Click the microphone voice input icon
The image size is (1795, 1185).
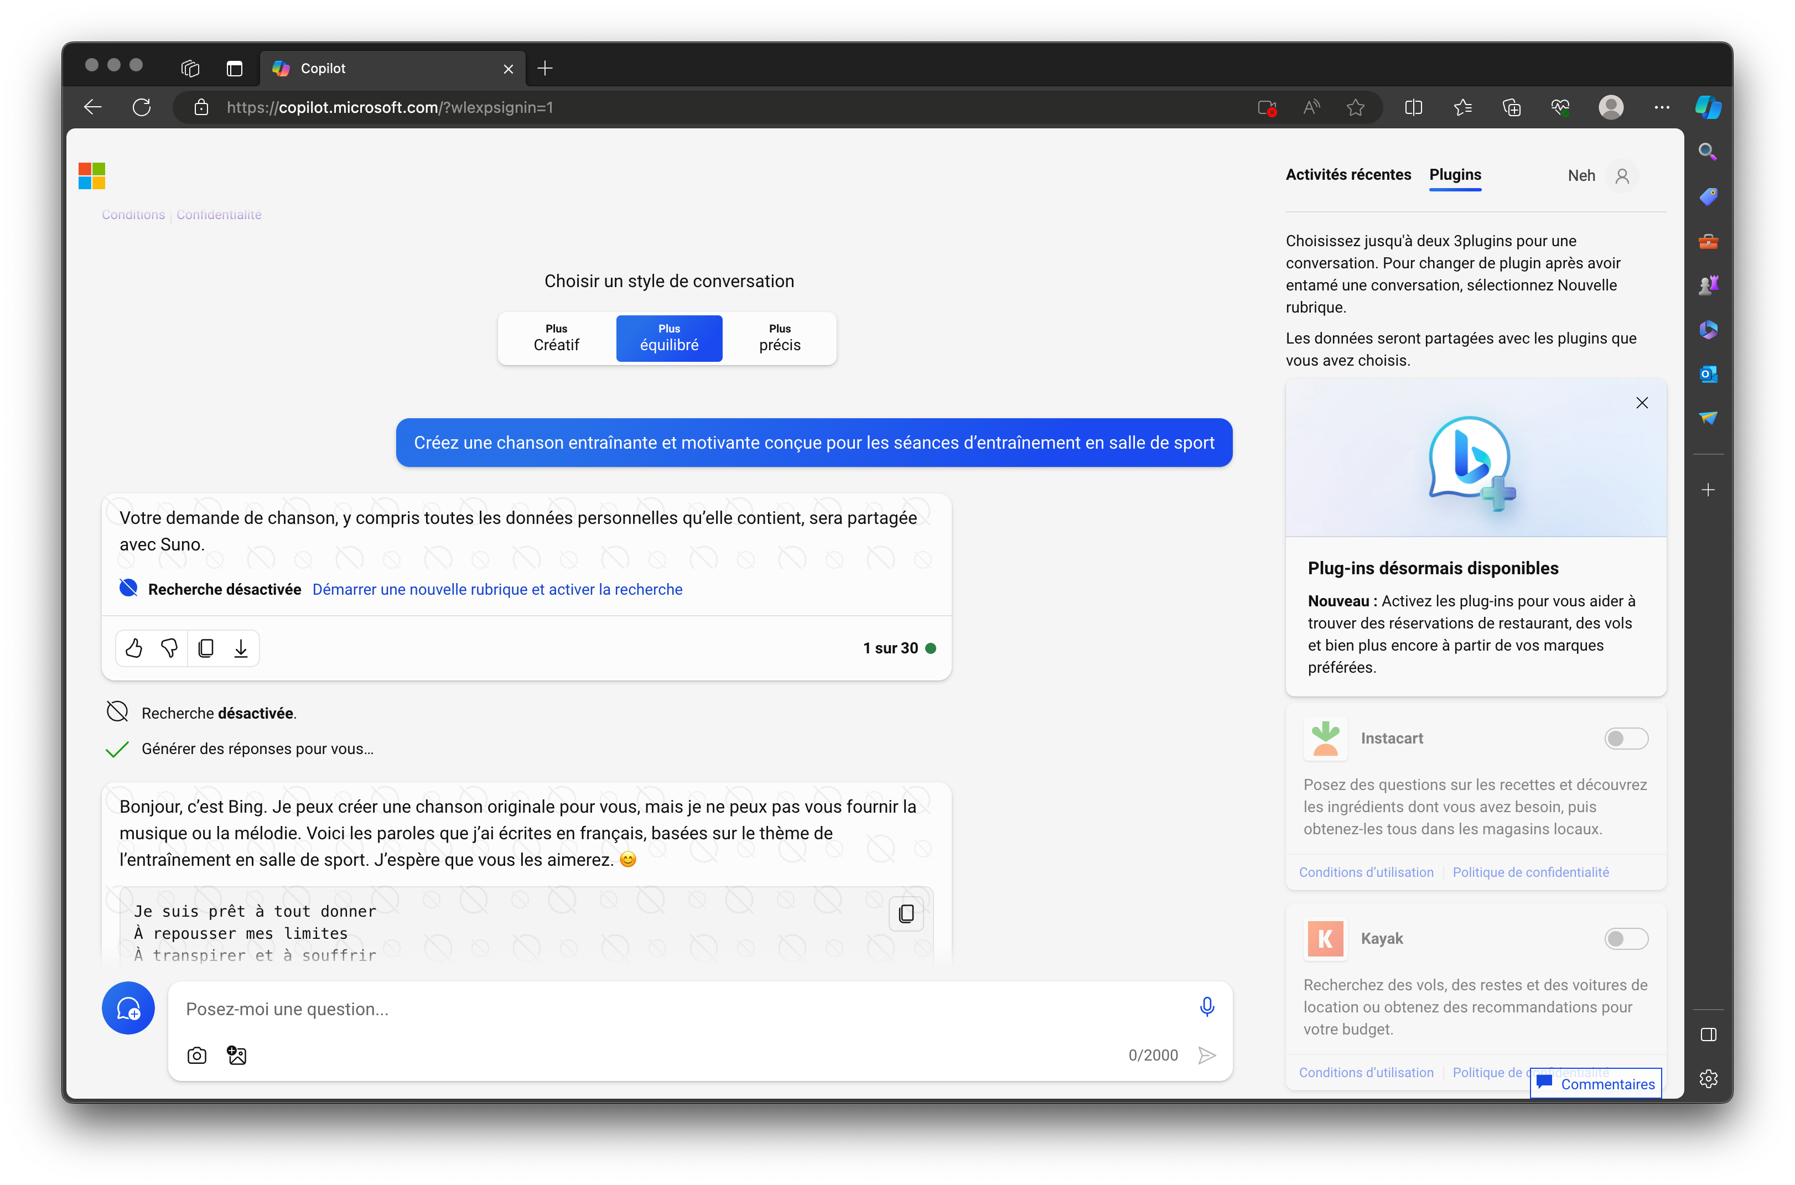pyautogui.click(x=1207, y=1007)
